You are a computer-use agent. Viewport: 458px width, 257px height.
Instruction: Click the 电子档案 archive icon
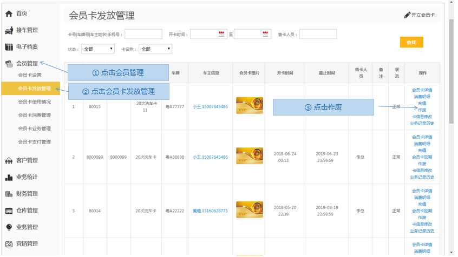[x=9, y=47]
